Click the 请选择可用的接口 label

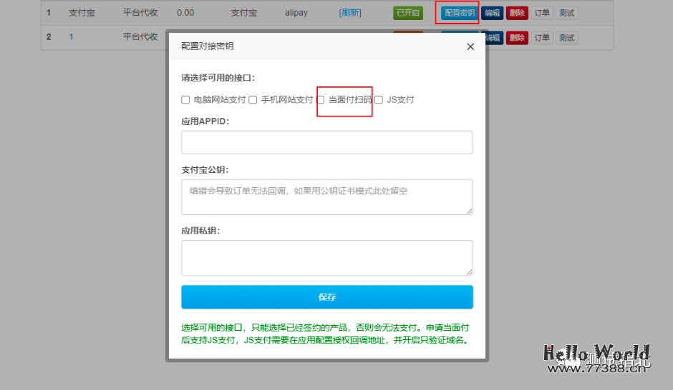(x=218, y=78)
